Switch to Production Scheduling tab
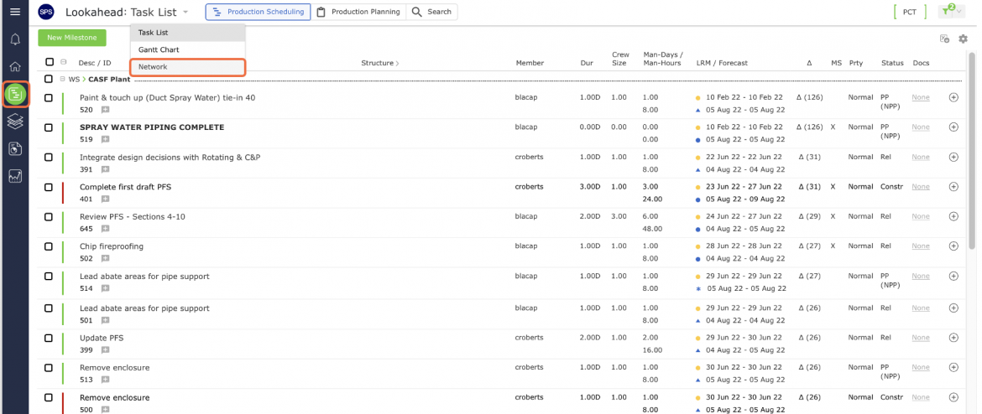The height and width of the screenshot is (414, 982). (x=258, y=12)
